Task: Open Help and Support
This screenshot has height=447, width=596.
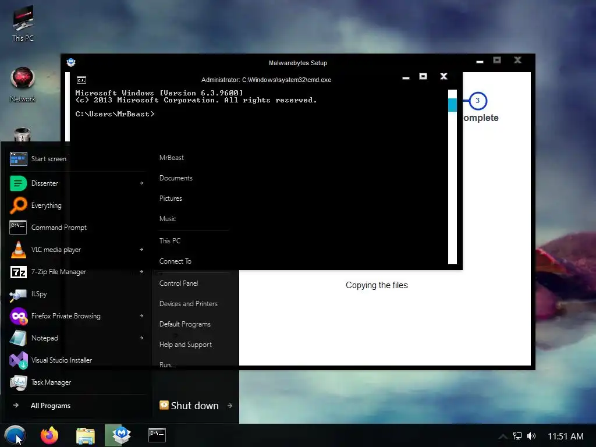Action: [x=186, y=345]
